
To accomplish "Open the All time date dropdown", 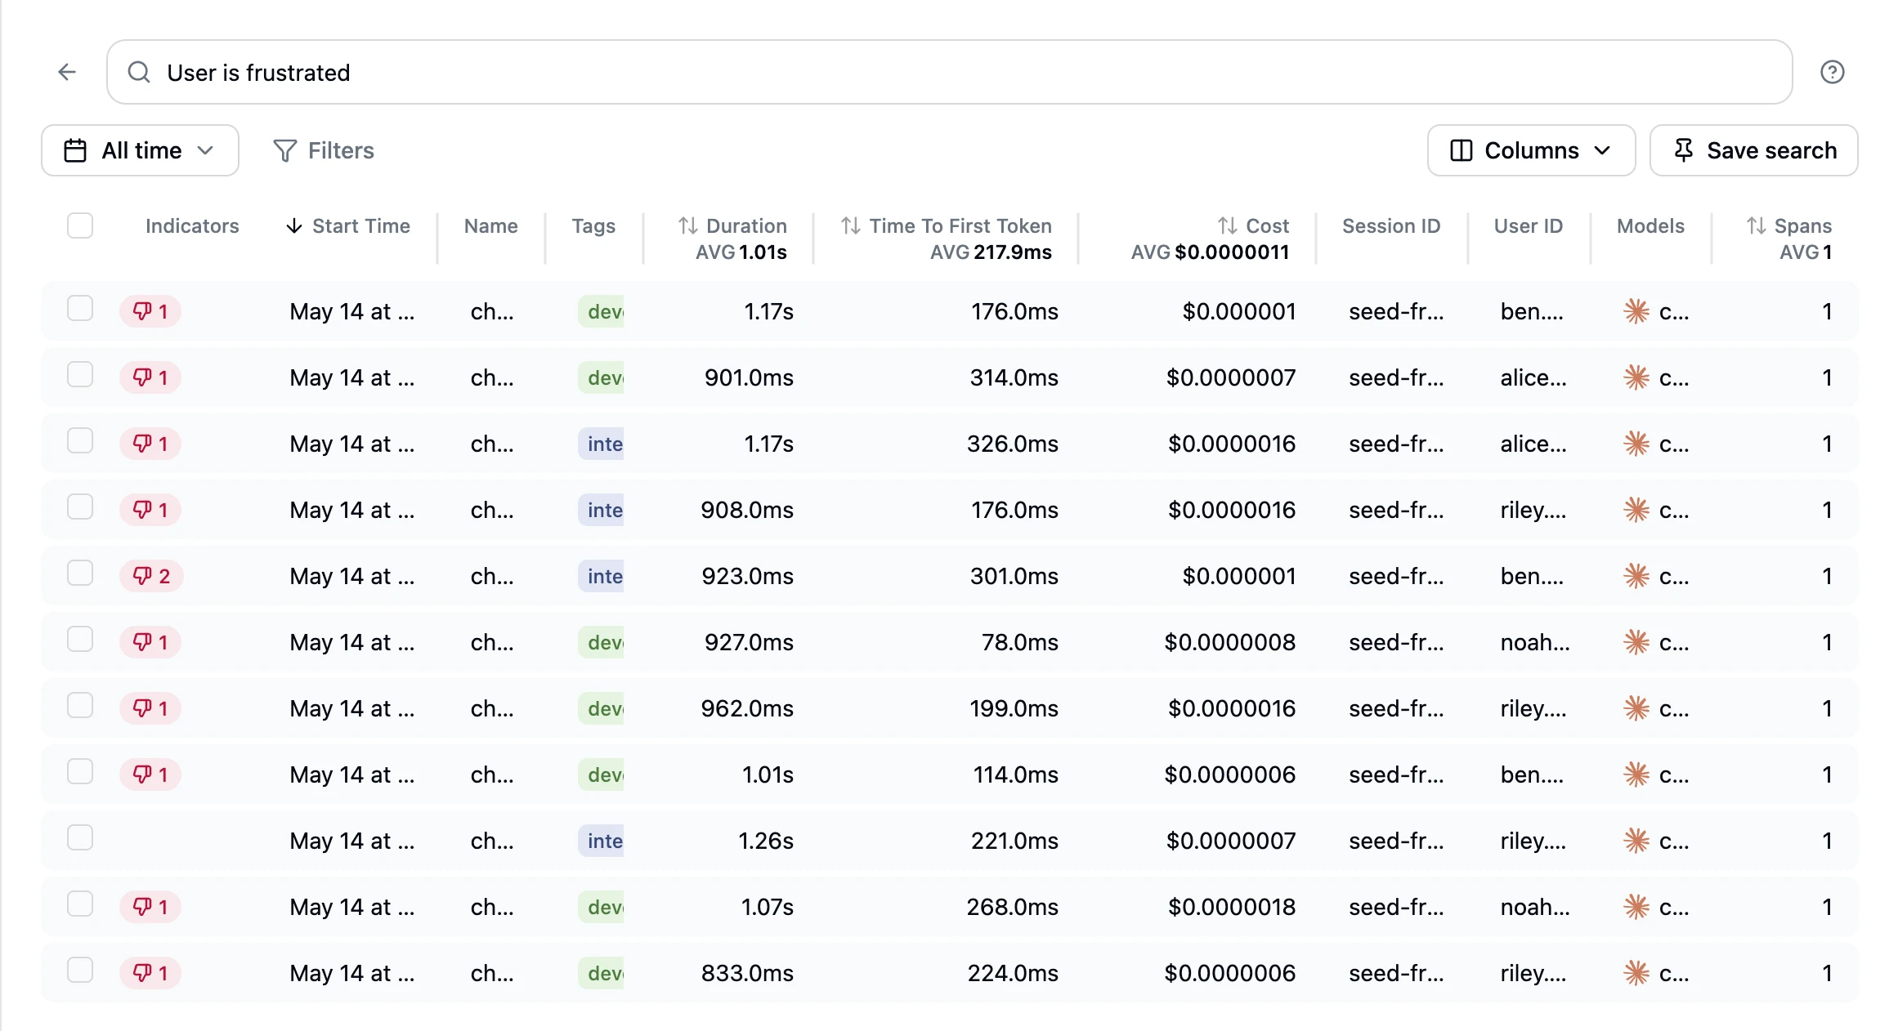I will coord(140,150).
